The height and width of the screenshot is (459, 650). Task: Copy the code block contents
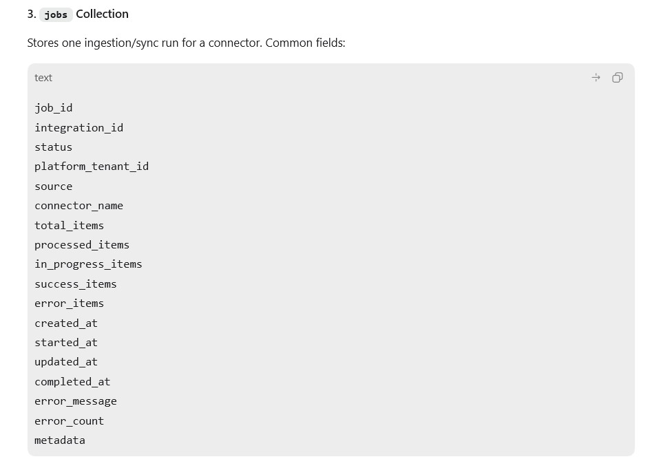[617, 78]
